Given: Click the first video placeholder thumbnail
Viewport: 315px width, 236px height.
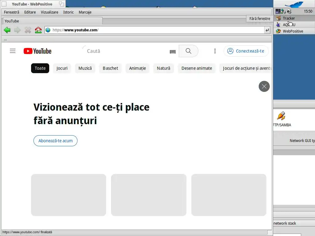Looking at the screenshot, I should (x=69, y=195).
